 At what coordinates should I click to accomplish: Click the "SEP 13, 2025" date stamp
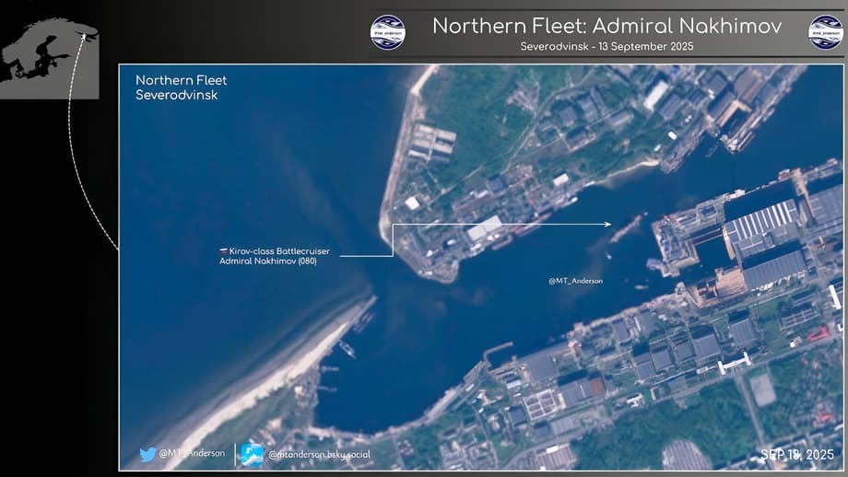[x=797, y=455]
